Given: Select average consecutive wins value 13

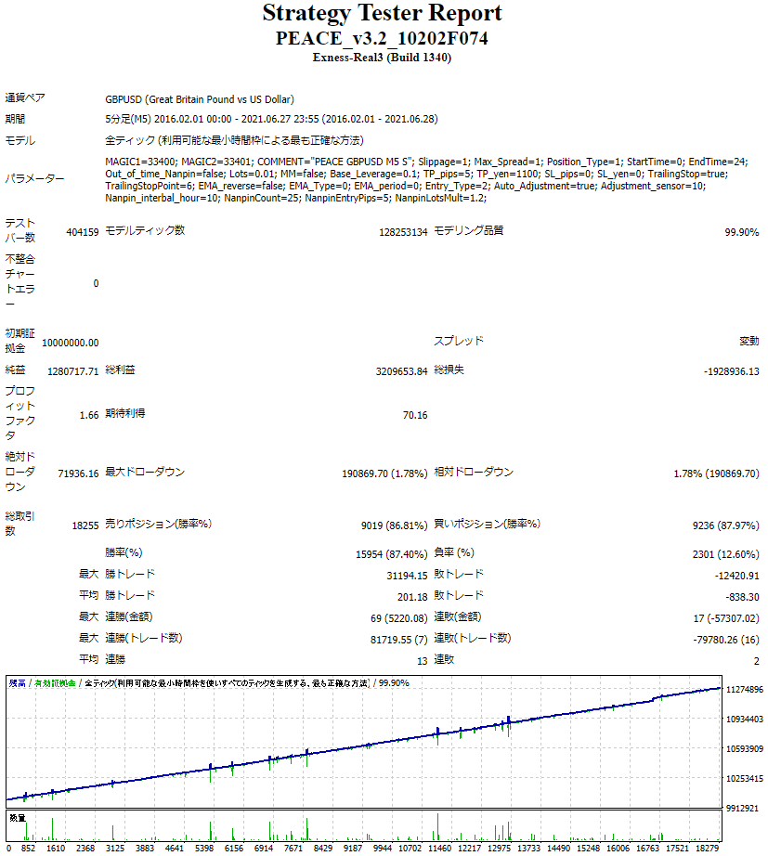Looking at the screenshot, I should (423, 662).
